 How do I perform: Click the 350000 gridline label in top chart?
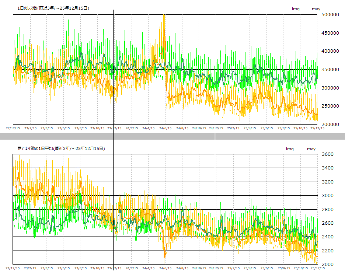(x=330, y=70)
